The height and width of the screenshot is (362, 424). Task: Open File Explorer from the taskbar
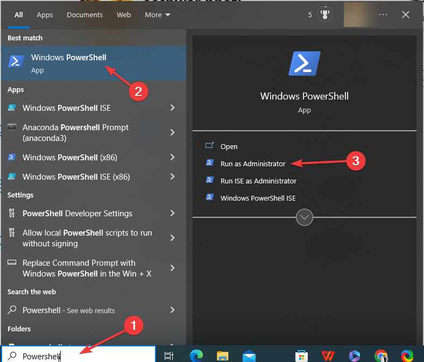(x=223, y=356)
